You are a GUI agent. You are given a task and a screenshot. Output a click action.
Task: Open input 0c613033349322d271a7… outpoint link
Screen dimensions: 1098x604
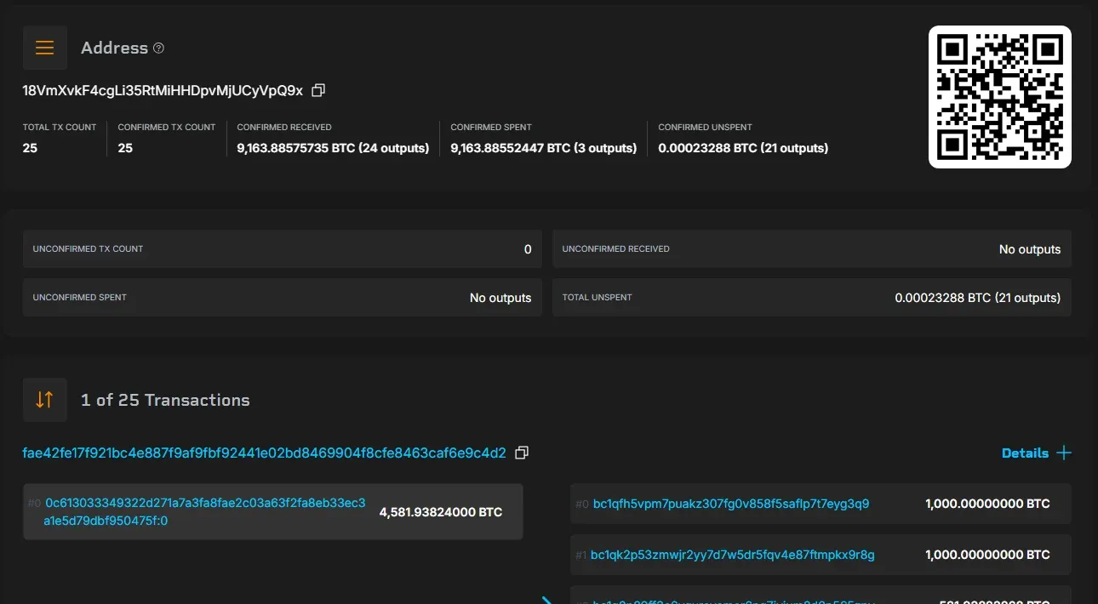[x=205, y=511]
